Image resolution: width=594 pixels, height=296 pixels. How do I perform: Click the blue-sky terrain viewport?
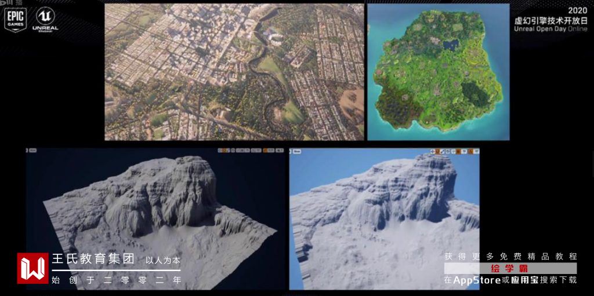(384, 219)
